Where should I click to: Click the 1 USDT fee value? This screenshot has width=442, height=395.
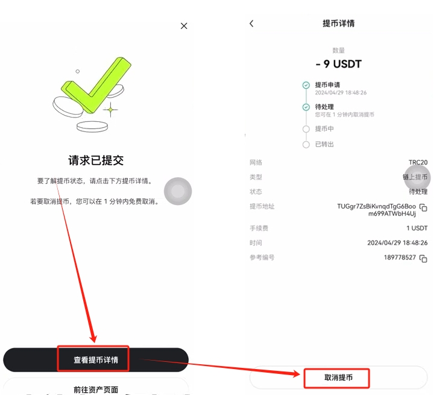tap(417, 228)
